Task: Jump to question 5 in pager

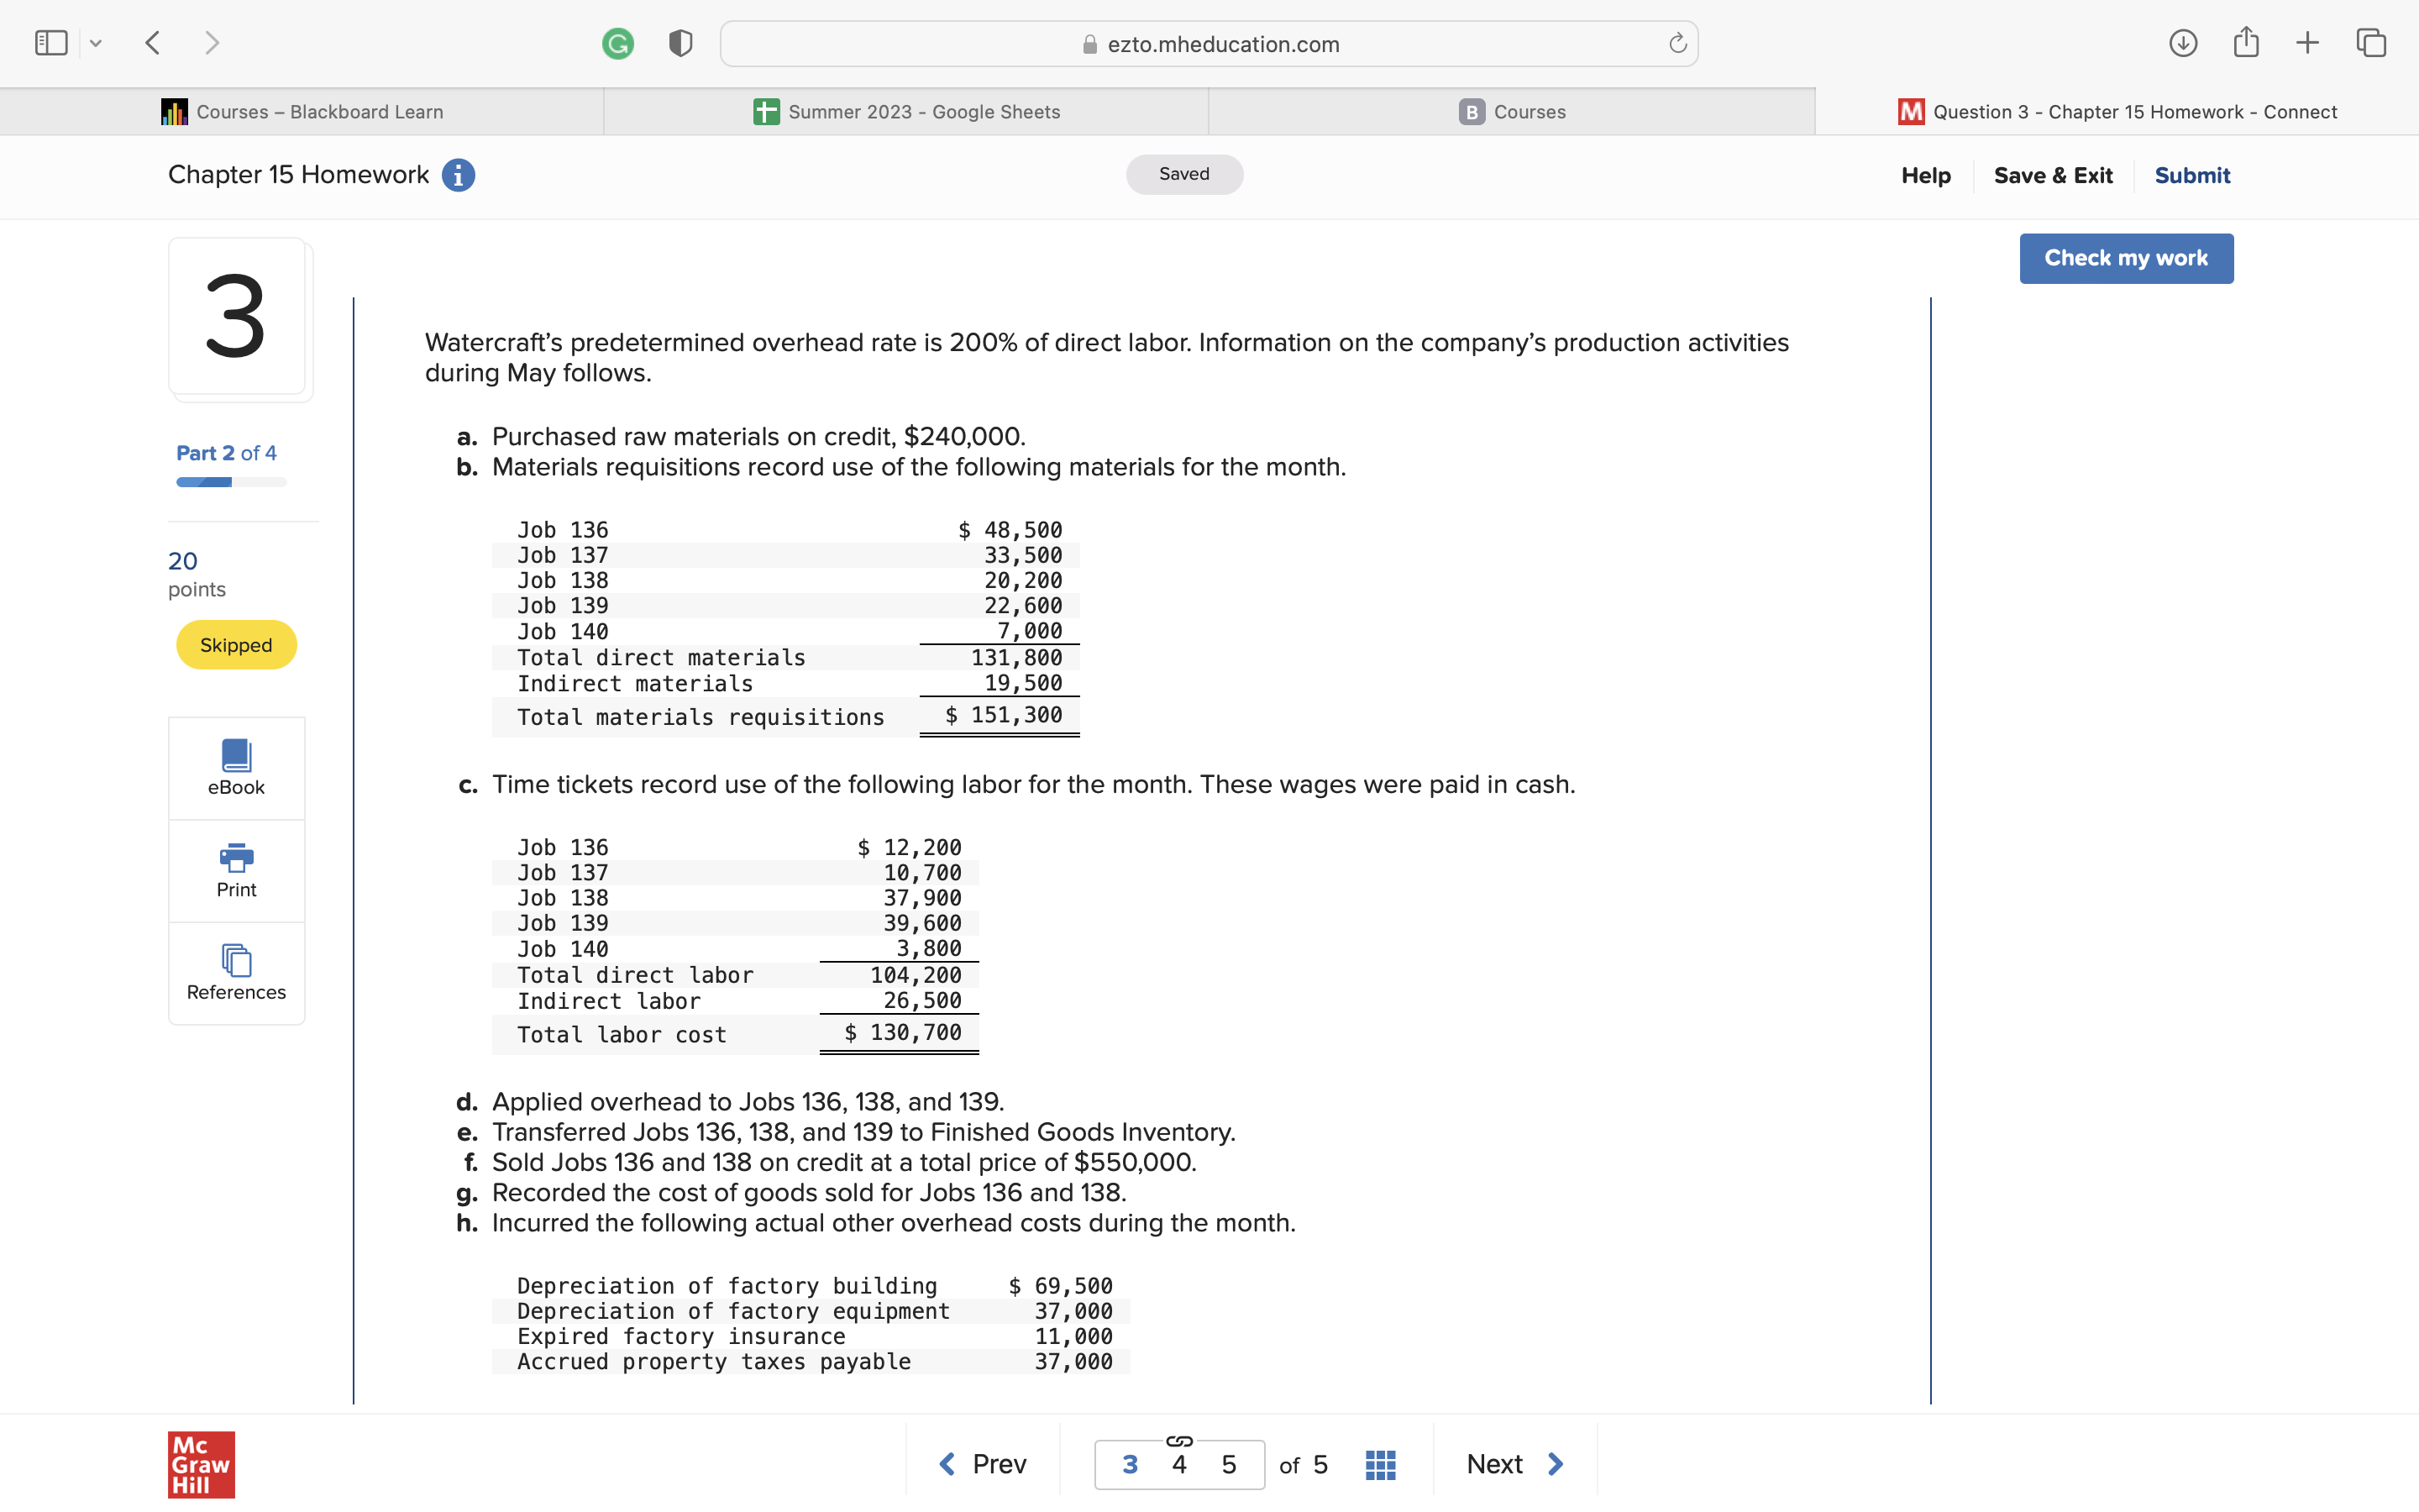Action: (x=1229, y=1465)
